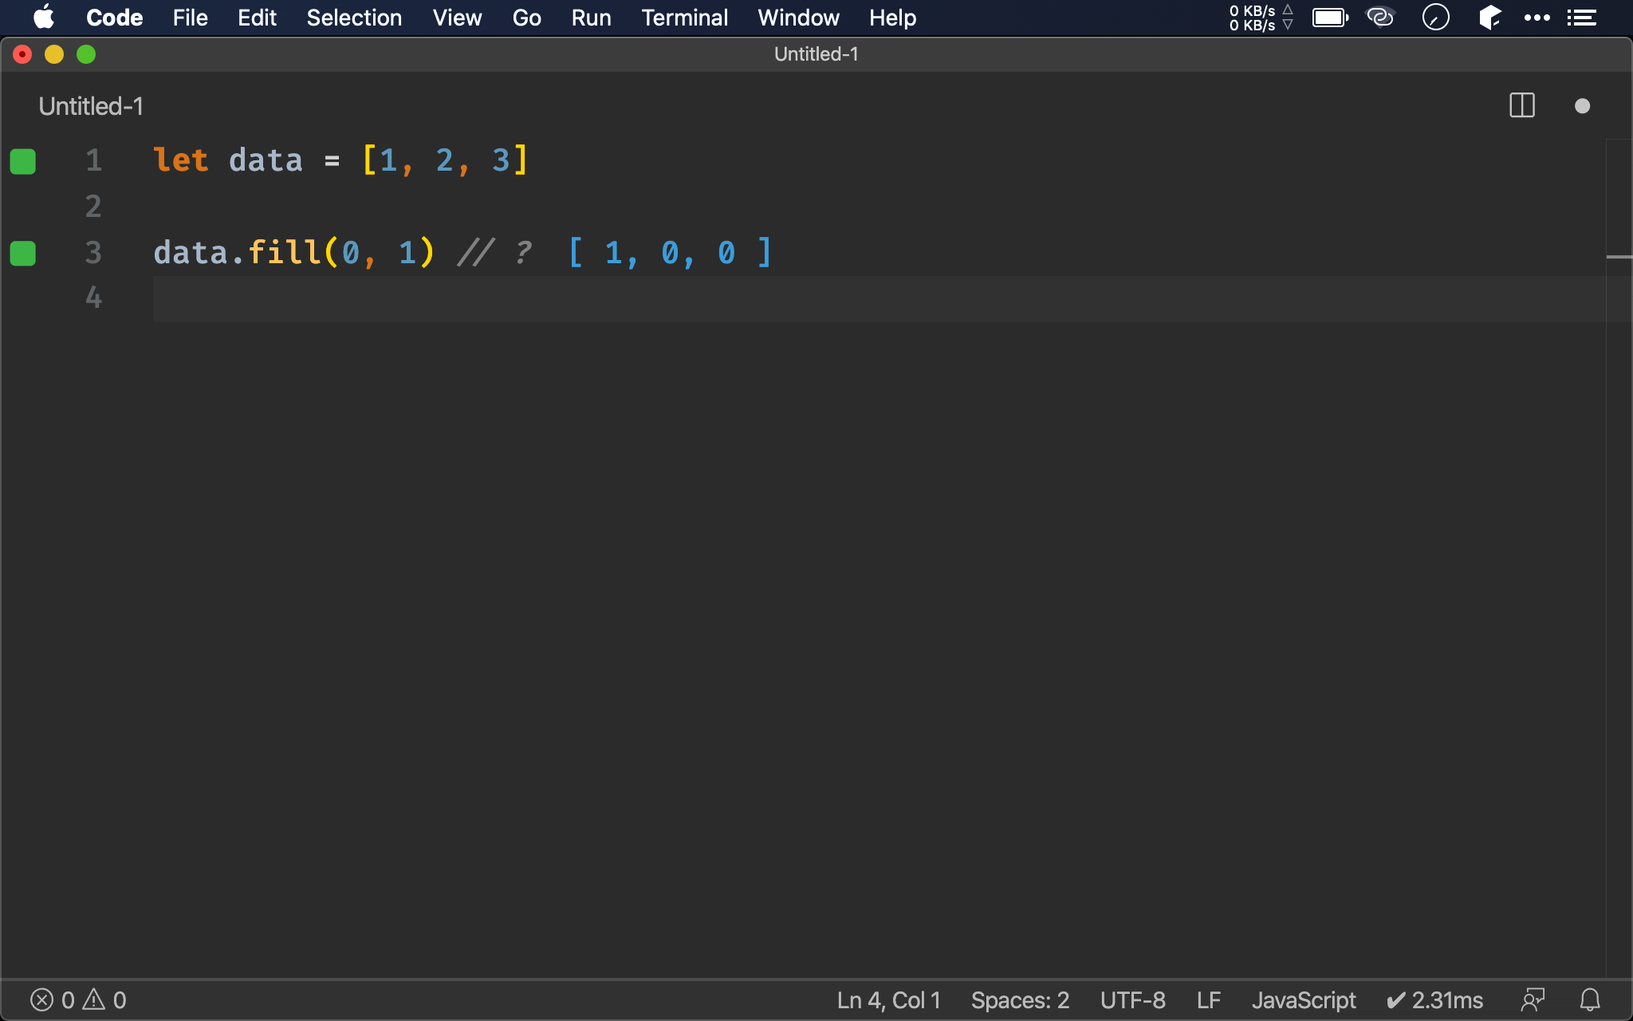Open Notification Center list icon
Screen dimensions: 1633x1021
click(1581, 18)
